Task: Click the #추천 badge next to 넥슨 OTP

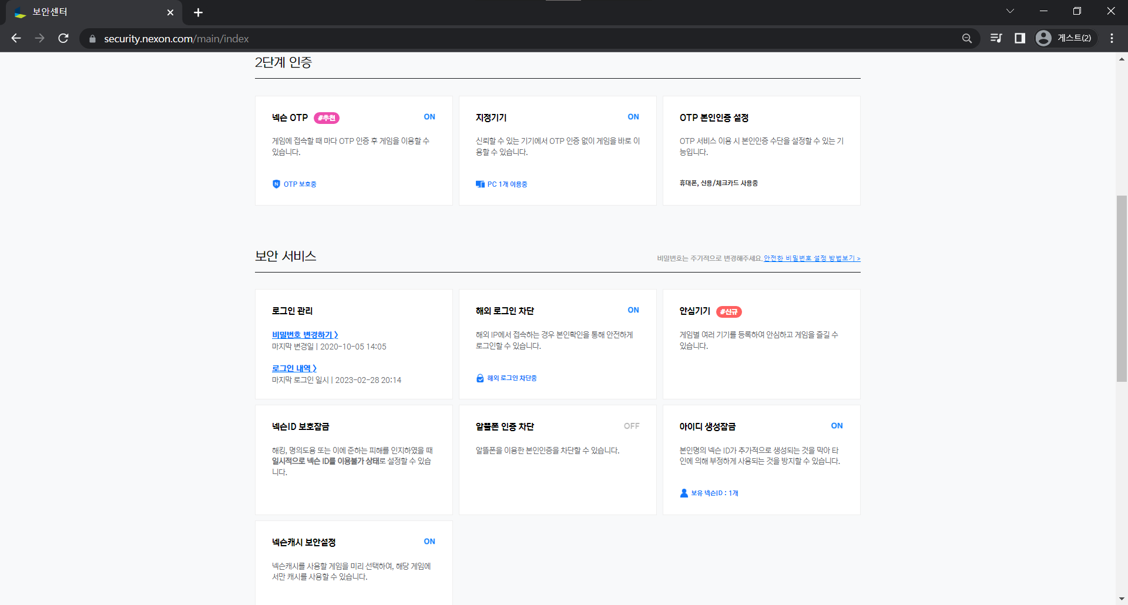Action: click(326, 118)
